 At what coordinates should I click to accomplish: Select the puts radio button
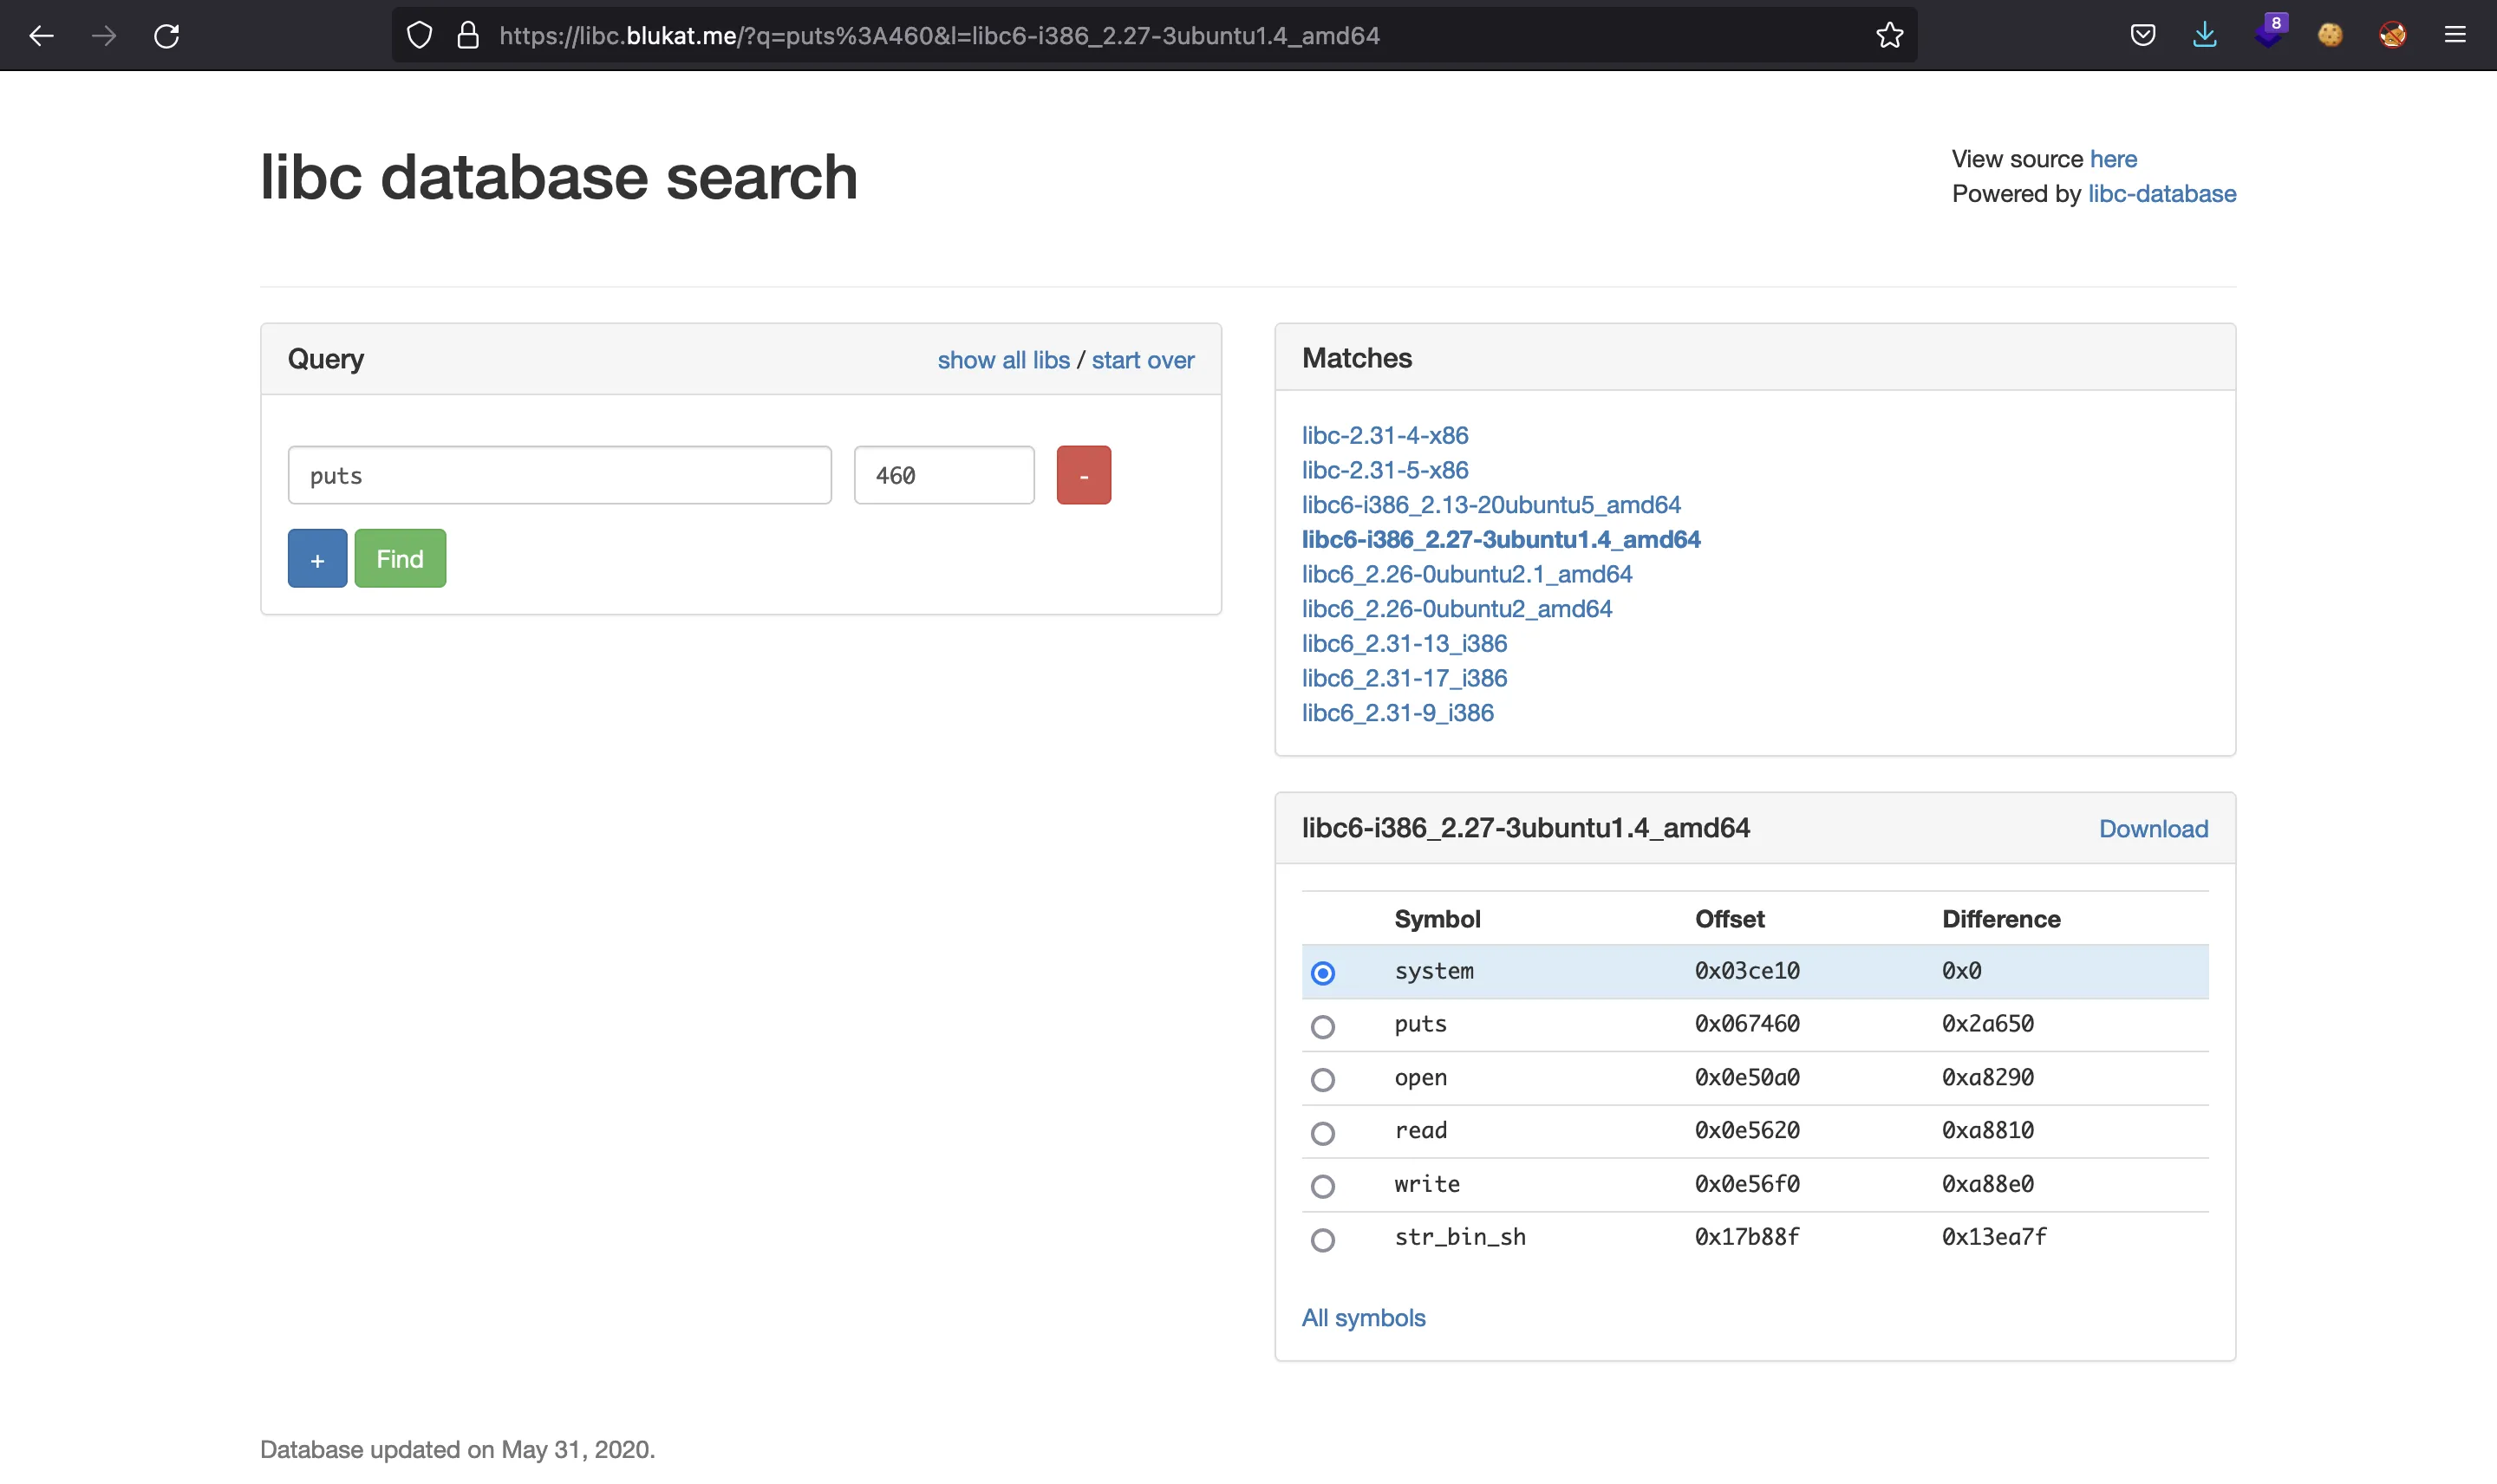tap(1323, 1027)
